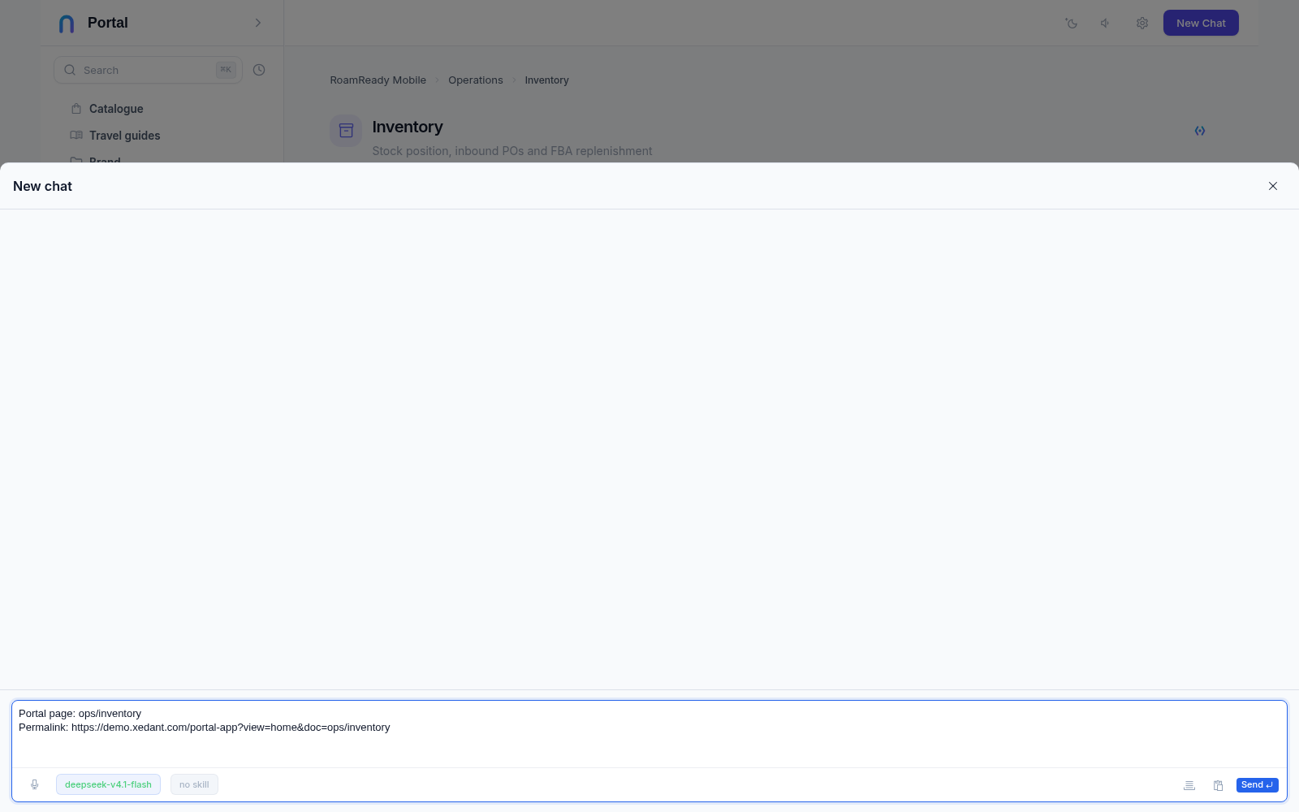Click the Permalink URL text

[x=231, y=727]
